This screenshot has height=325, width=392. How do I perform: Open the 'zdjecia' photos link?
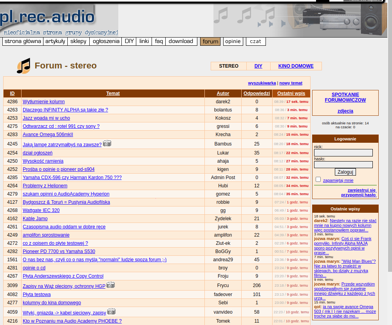point(345,111)
